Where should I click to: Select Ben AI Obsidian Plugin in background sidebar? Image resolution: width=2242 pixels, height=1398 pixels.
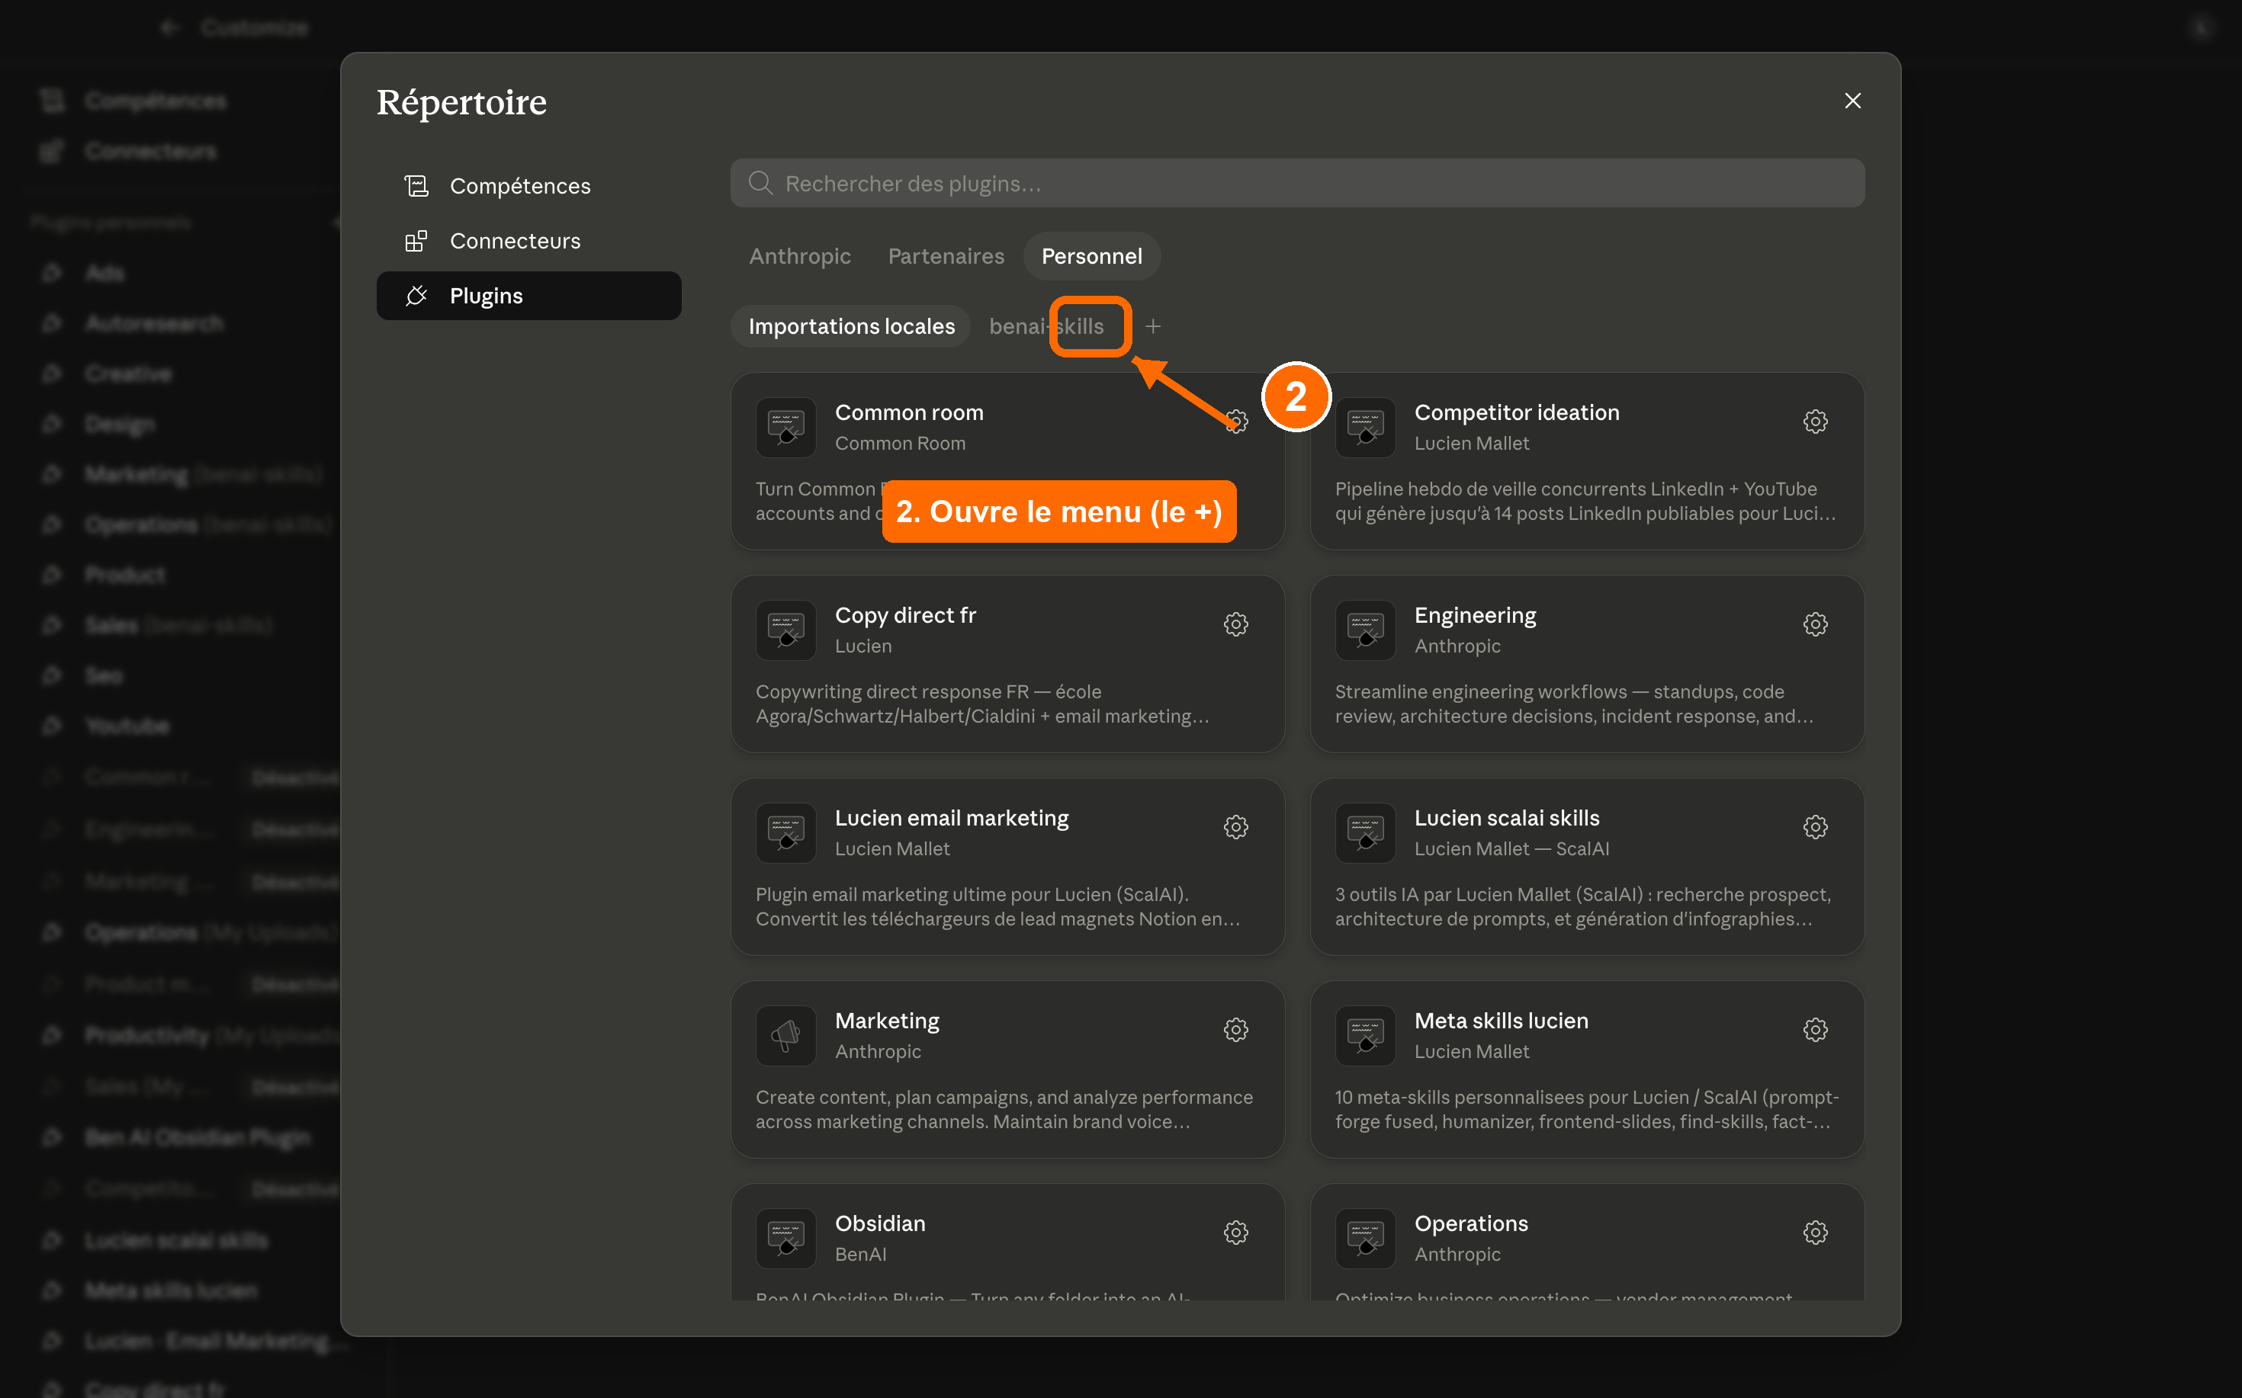click(x=197, y=1137)
